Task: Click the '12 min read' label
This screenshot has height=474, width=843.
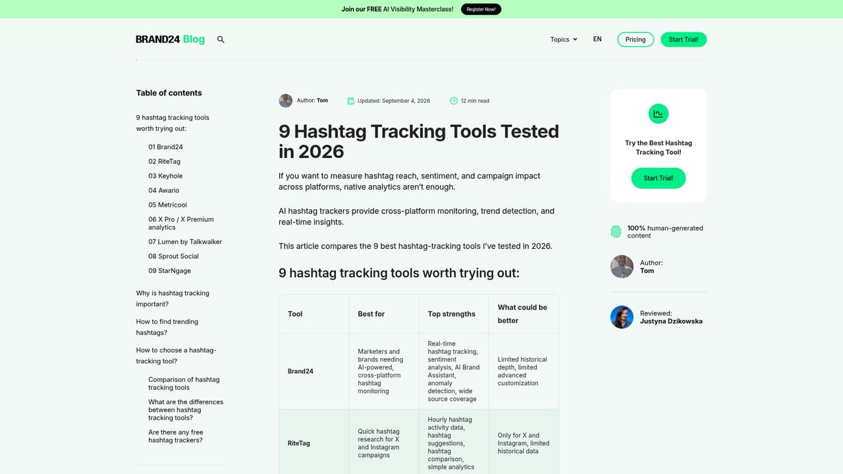Action: tap(475, 101)
